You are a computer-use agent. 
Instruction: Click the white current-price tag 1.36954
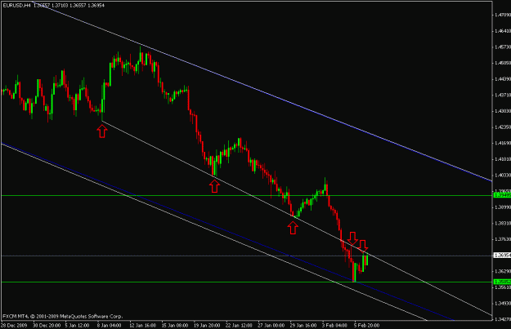click(502, 256)
